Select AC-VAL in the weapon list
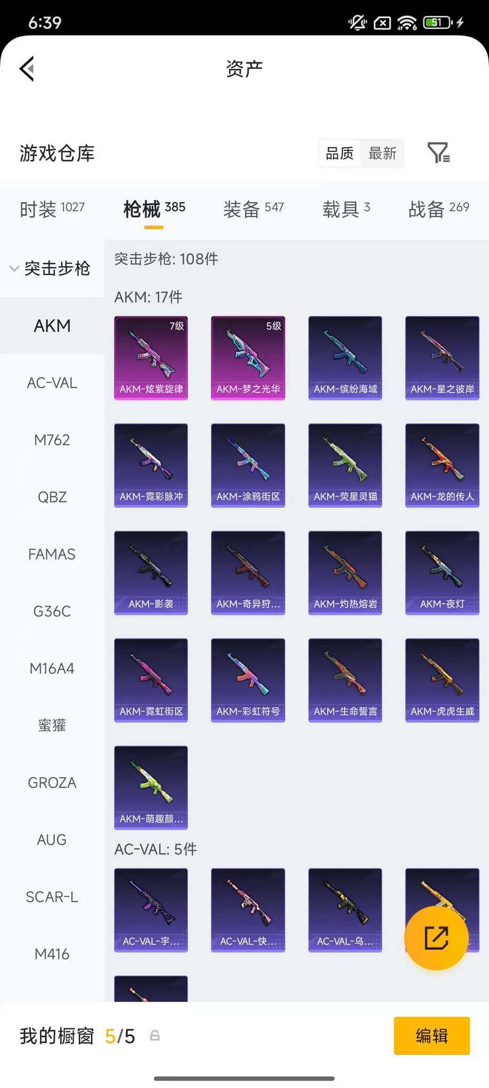The width and height of the screenshot is (489, 1088). click(52, 383)
